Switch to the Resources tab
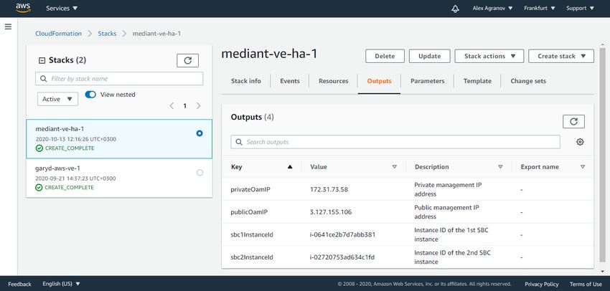Viewport: 610px width, 291px height. click(334, 81)
